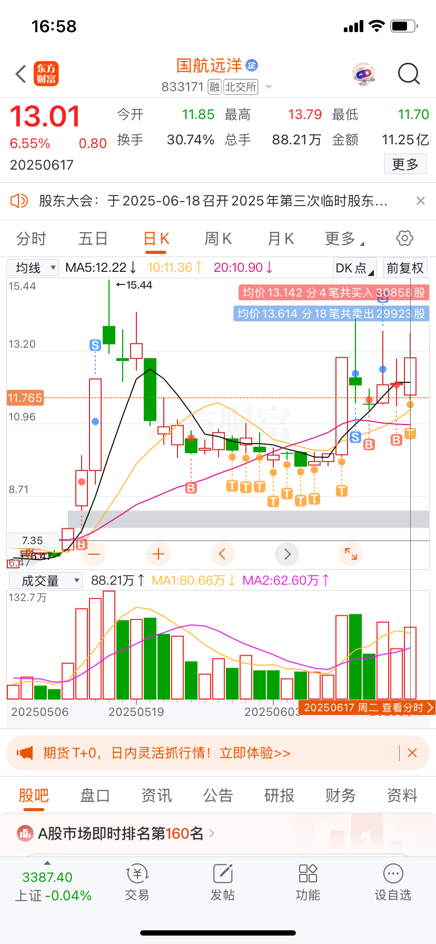Switch to 资讯 tab
This screenshot has width=436, height=944.
(156, 795)
